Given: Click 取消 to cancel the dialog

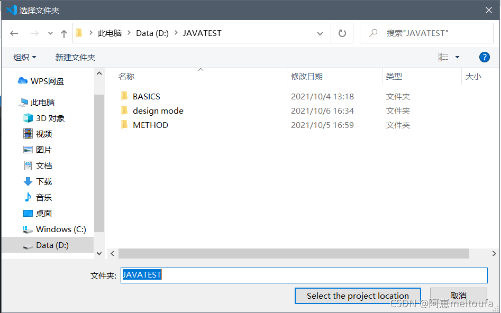Looking at the screenshot, I should [x=459, y=296].
